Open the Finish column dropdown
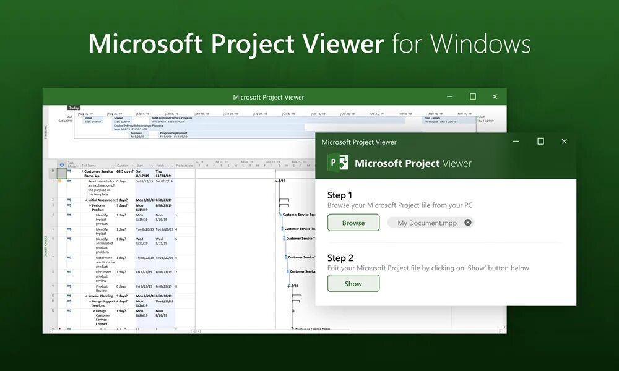The width and height of the screenshot is (619, 371). (x=172, y=166)
